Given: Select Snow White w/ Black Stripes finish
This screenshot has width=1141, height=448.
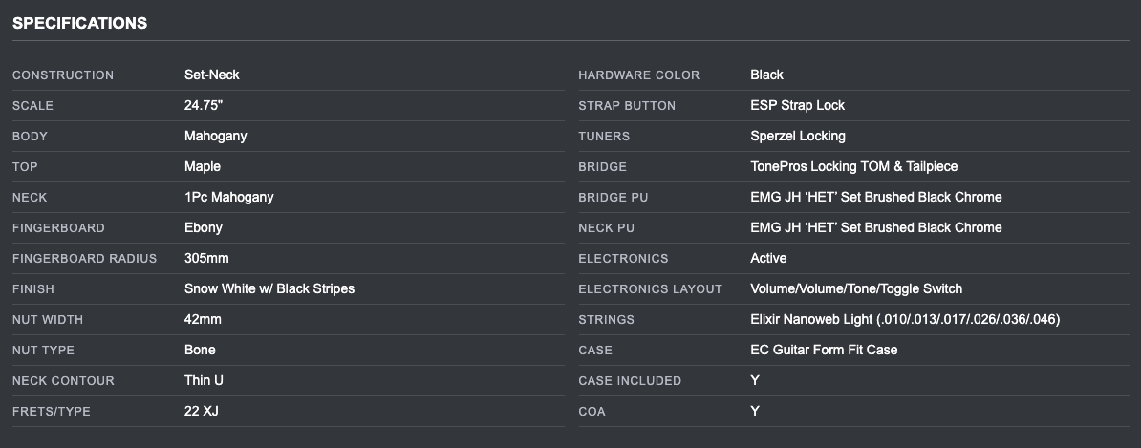Looking at the screenshot, I should 269,288.
